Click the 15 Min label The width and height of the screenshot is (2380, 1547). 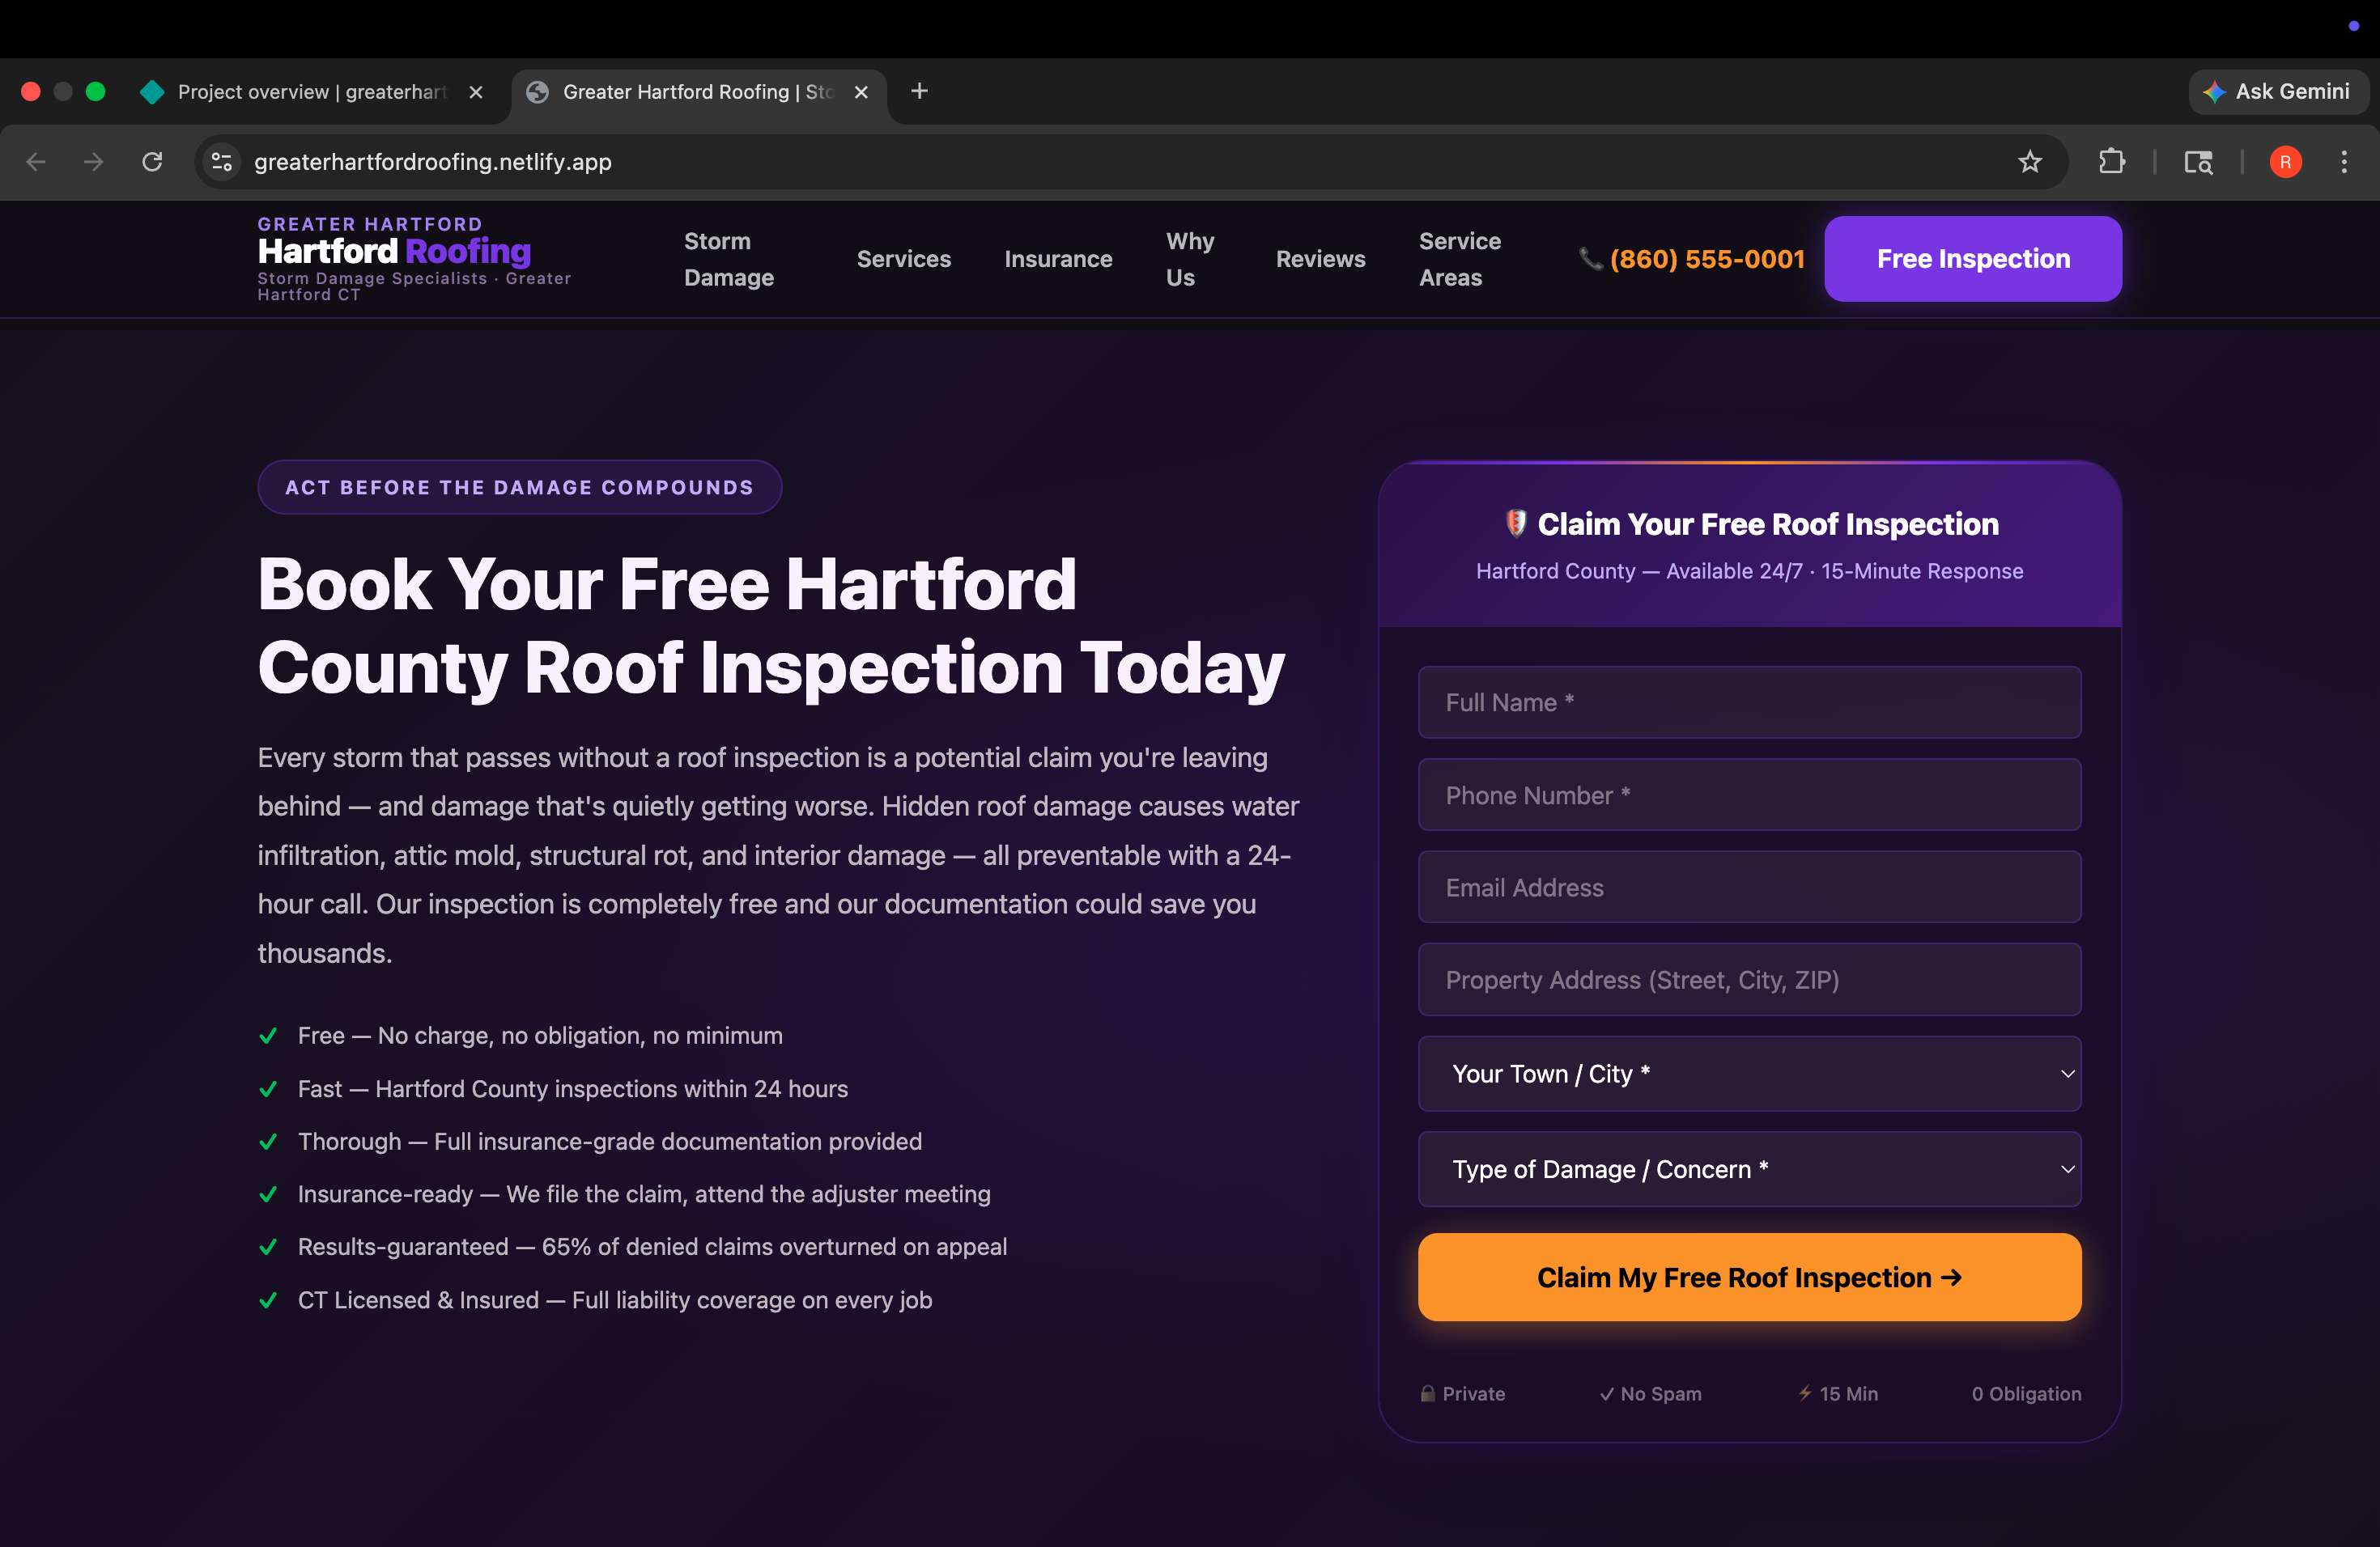pos(1838,1394)
